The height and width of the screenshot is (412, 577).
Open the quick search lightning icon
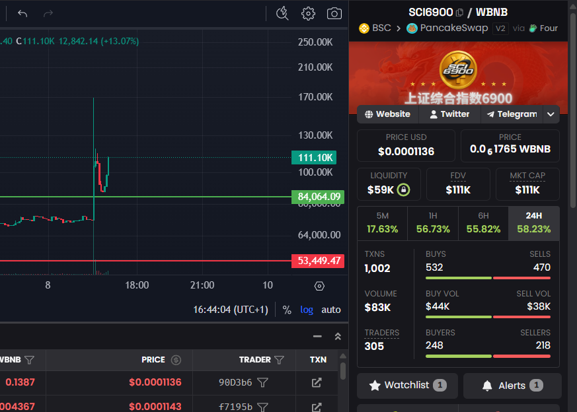[282, 14]
